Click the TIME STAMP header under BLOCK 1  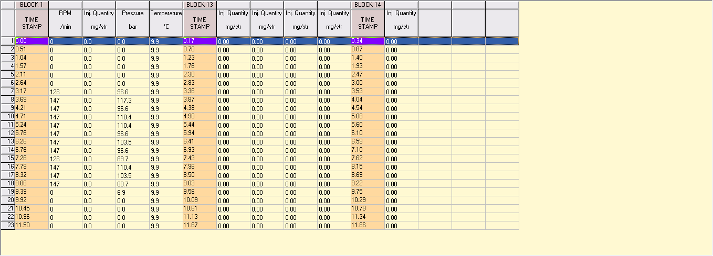(x=32, y=23)
